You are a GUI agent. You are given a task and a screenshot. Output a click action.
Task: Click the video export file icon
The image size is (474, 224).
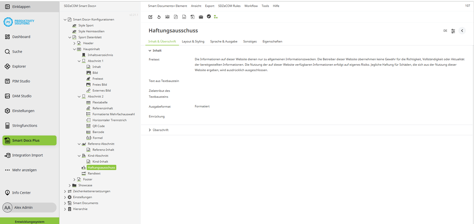[x=192, y=17]
